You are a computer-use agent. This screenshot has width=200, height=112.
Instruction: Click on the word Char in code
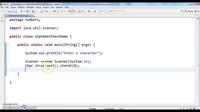(x=29, y=66)
